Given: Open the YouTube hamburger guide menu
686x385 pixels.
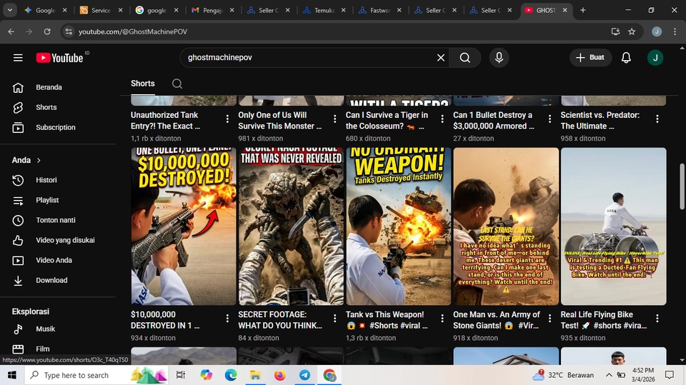Looking at the screenshot, I should coord(18,58).
